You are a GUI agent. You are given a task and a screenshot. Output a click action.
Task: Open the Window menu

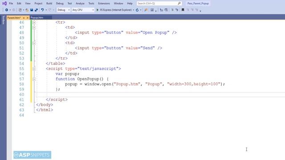pyautogui.click(x=118, y=4)
